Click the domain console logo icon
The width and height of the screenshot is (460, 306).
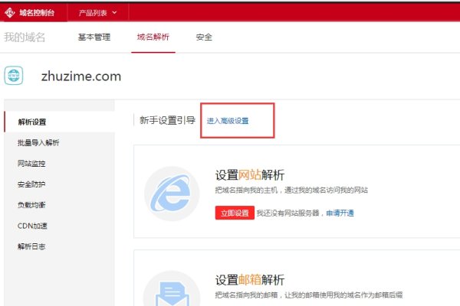(x=10, y=12)
